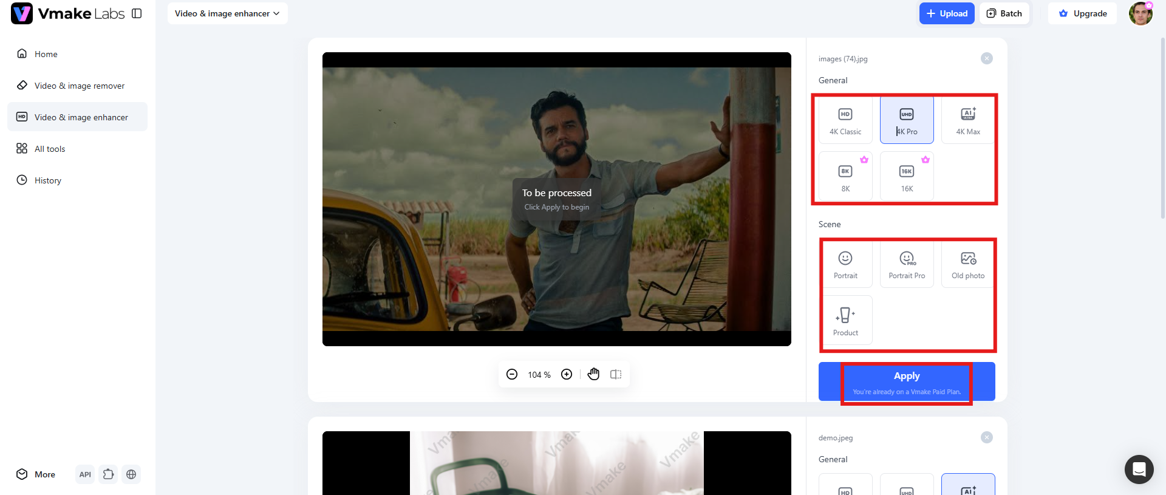This screenshot has width=1166, height=495.
Task: Zoom in the preview image
Action: pos(567,374)
